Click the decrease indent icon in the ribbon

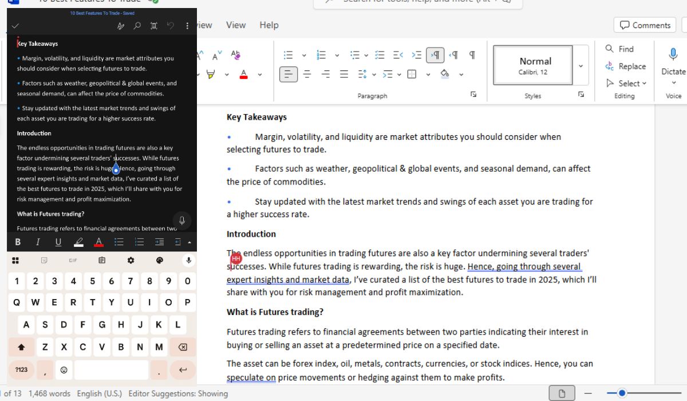pos(398,55)
